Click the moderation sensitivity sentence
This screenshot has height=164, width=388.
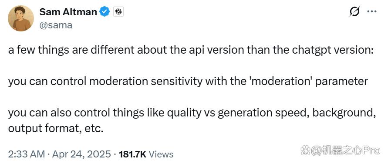point(188,81)
